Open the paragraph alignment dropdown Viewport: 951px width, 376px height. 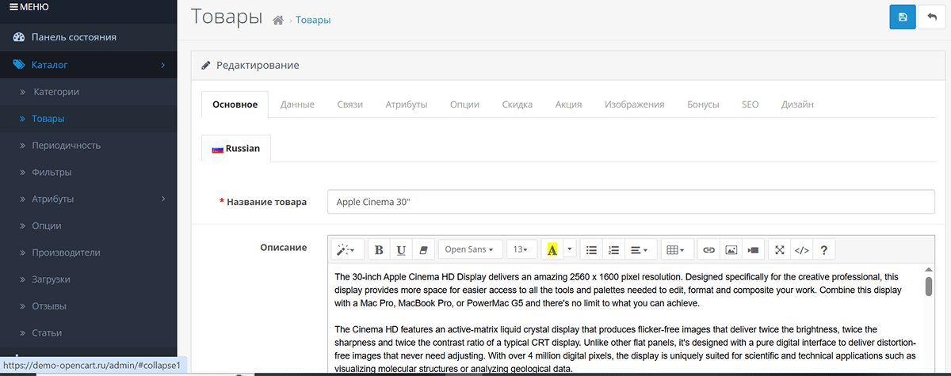click(639, 249)
